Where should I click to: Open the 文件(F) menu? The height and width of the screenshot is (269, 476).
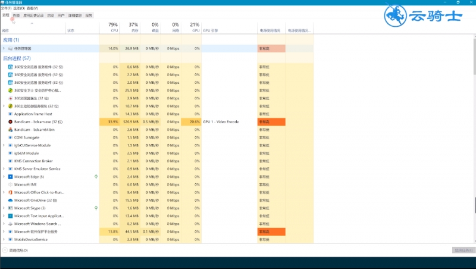pos(6,8)
